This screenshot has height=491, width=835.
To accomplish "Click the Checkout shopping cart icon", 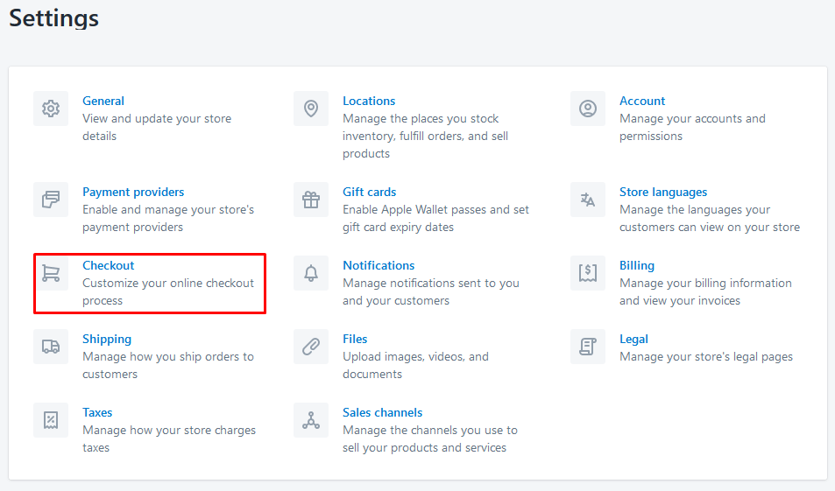I will (51, 273).
